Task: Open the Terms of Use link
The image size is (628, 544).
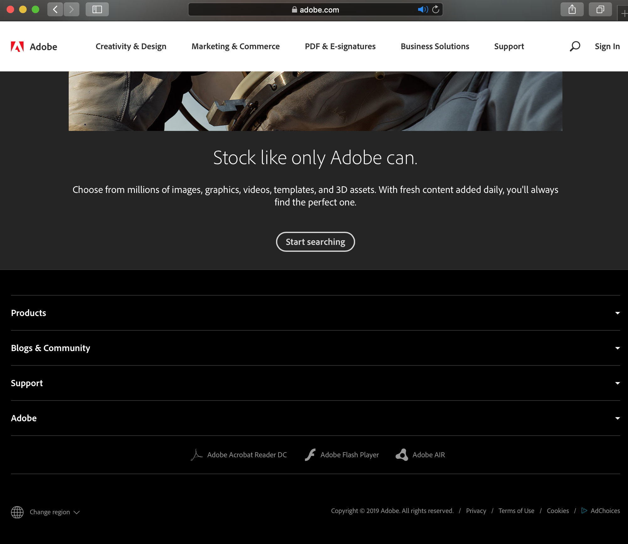Action: pyautogui.click(x=516, y=511)
